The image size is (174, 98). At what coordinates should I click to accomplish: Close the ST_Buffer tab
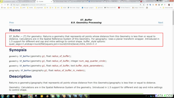[51, 2]
